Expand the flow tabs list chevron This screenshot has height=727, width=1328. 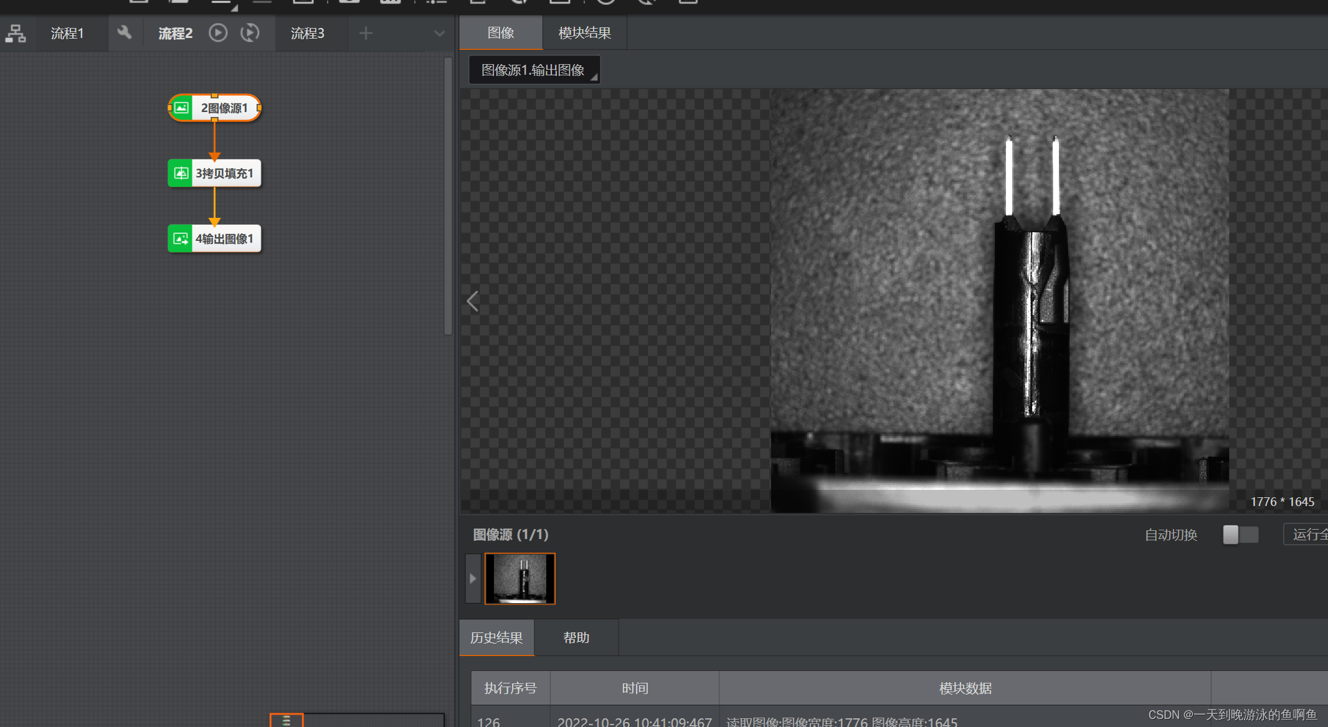point(440,34)
